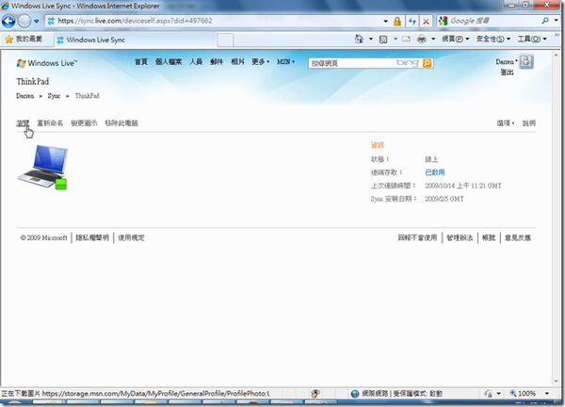
Task: Open the Tools (O) menu
Action: tap(532, 39)
